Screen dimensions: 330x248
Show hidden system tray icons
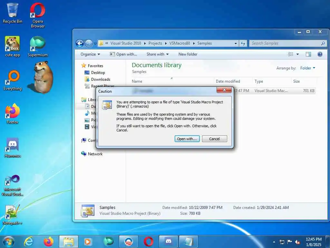pos(274,242)
